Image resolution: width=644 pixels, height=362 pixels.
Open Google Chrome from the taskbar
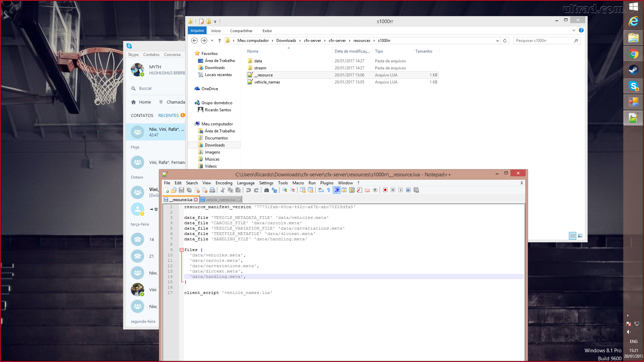[633, 54]
